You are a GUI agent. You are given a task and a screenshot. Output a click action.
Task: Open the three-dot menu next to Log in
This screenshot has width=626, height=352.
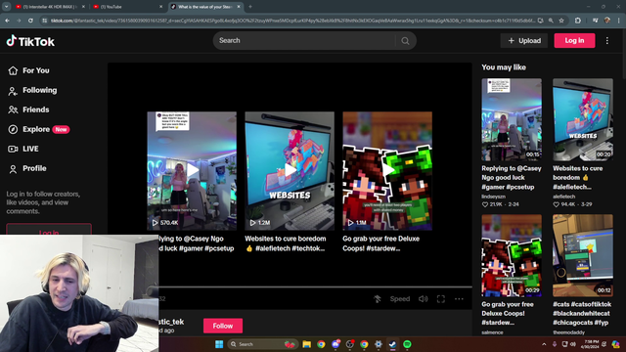click(607, 41)
